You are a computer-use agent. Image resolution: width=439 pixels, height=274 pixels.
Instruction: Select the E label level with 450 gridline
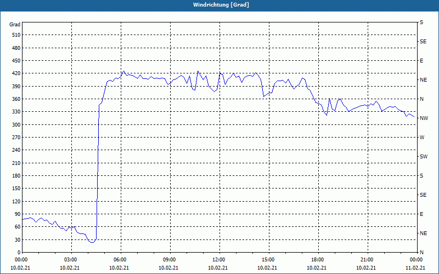(421, 61)
